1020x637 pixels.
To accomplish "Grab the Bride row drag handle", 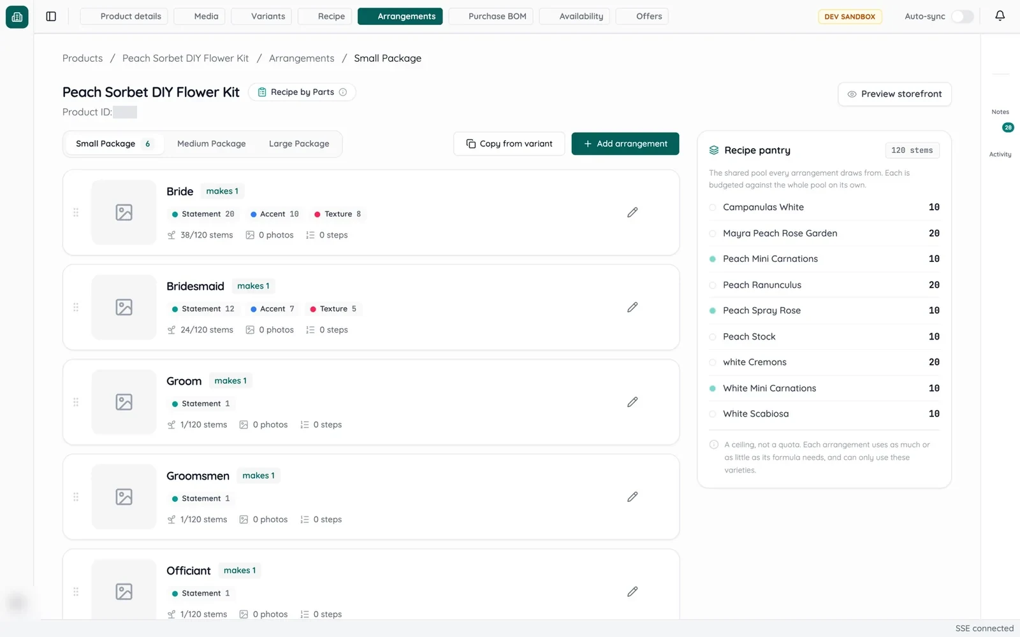I will [76, 212].
